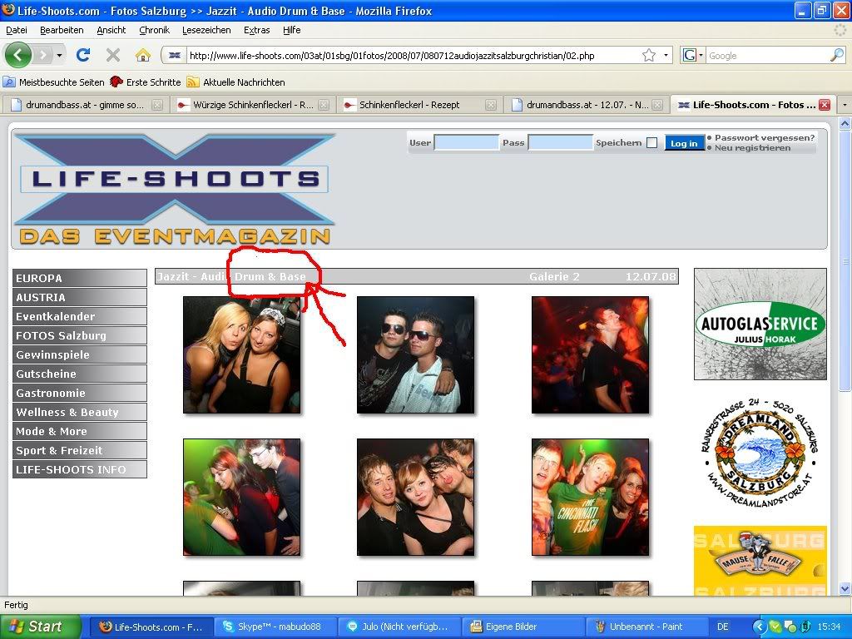The width and height of the screenshot is (852, 639).
Task: Close the 'drumandbass.at - gimme so...' tab
Action: coord(157,105)
